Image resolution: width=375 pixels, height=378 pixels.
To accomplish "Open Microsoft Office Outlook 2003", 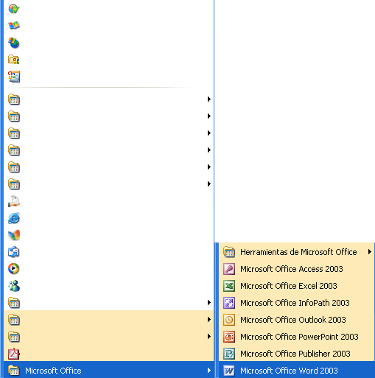I will tap(297, 320).
